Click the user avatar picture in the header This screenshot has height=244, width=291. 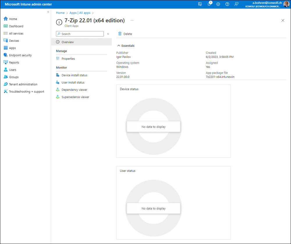(286, 4)
